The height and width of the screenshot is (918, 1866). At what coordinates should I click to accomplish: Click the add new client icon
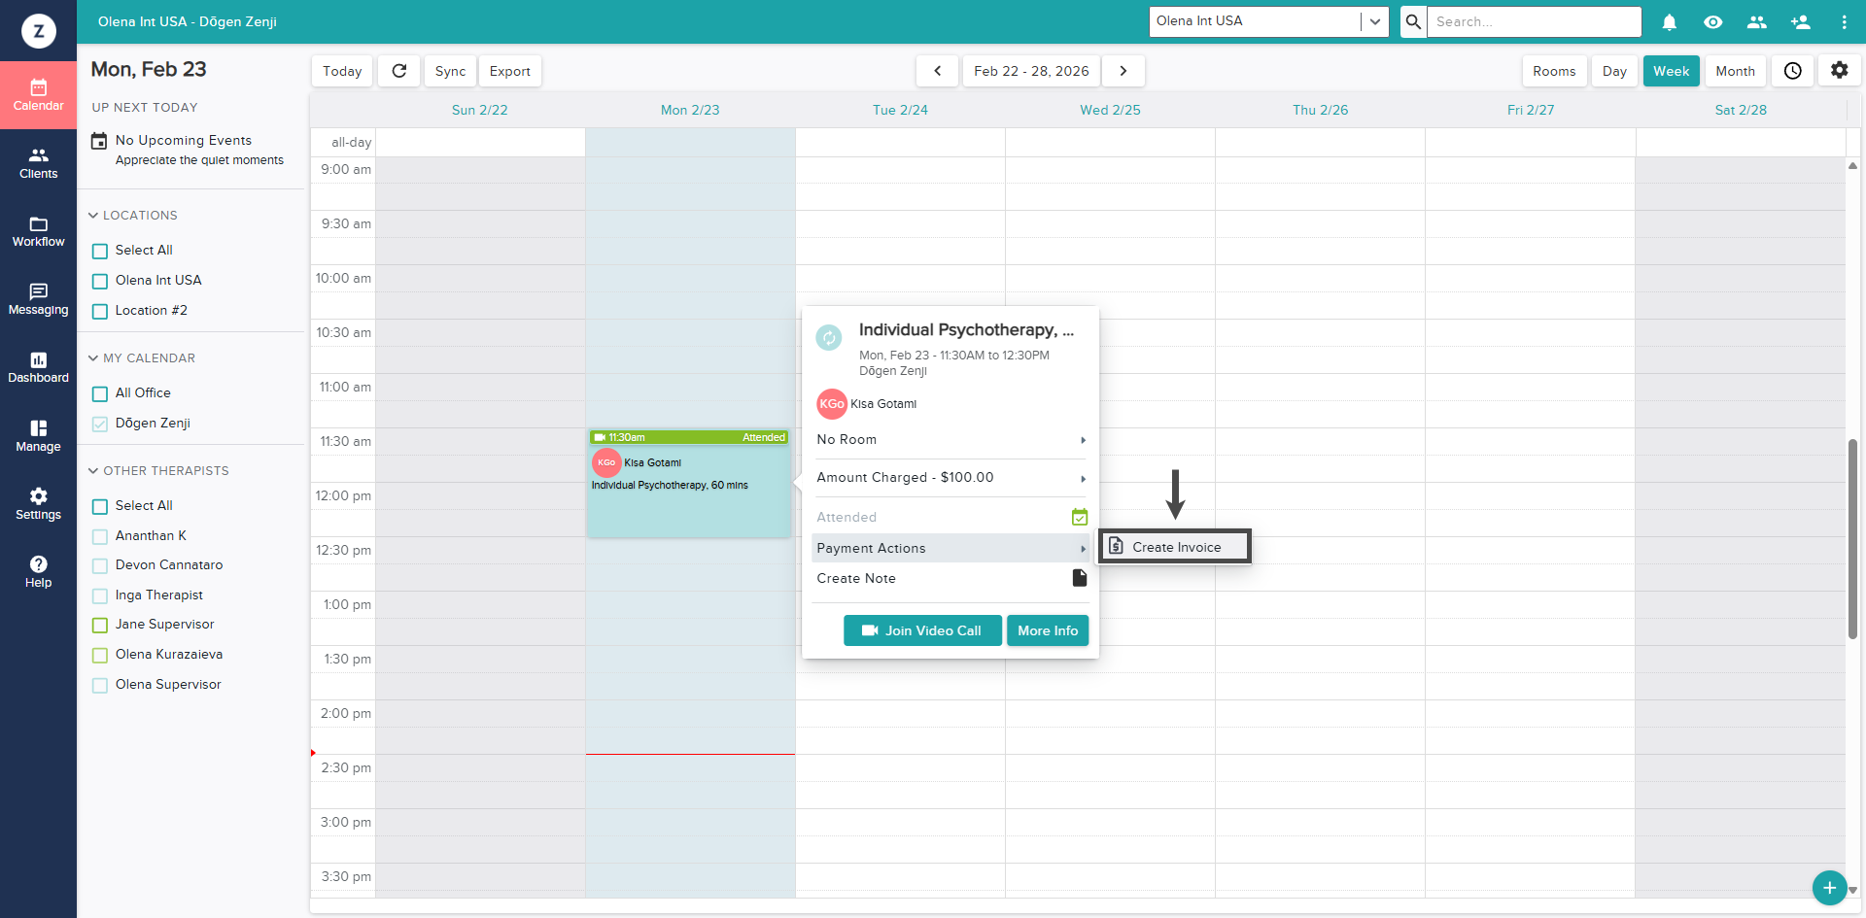click(1800, 21)
